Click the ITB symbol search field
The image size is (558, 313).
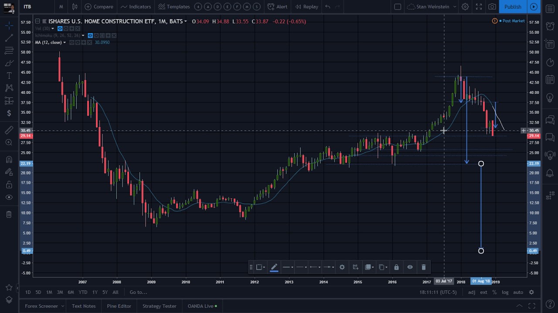[37, 7]
